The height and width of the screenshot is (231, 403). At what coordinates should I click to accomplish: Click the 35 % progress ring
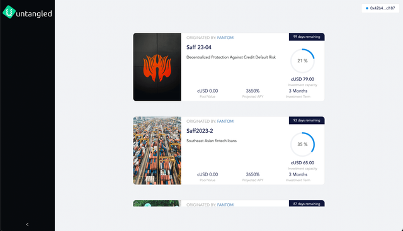pyautogui.click(x=302, y=144)
